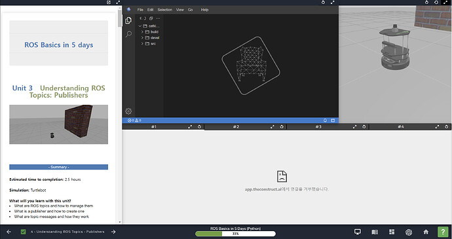Click the notification bell in IDE status bar
The width and height of the screenshot is (452, 239).
(325, 120)
